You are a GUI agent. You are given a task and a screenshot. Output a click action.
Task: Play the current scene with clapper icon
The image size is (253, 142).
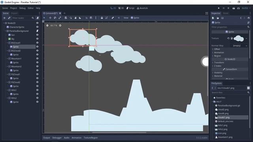234,8
